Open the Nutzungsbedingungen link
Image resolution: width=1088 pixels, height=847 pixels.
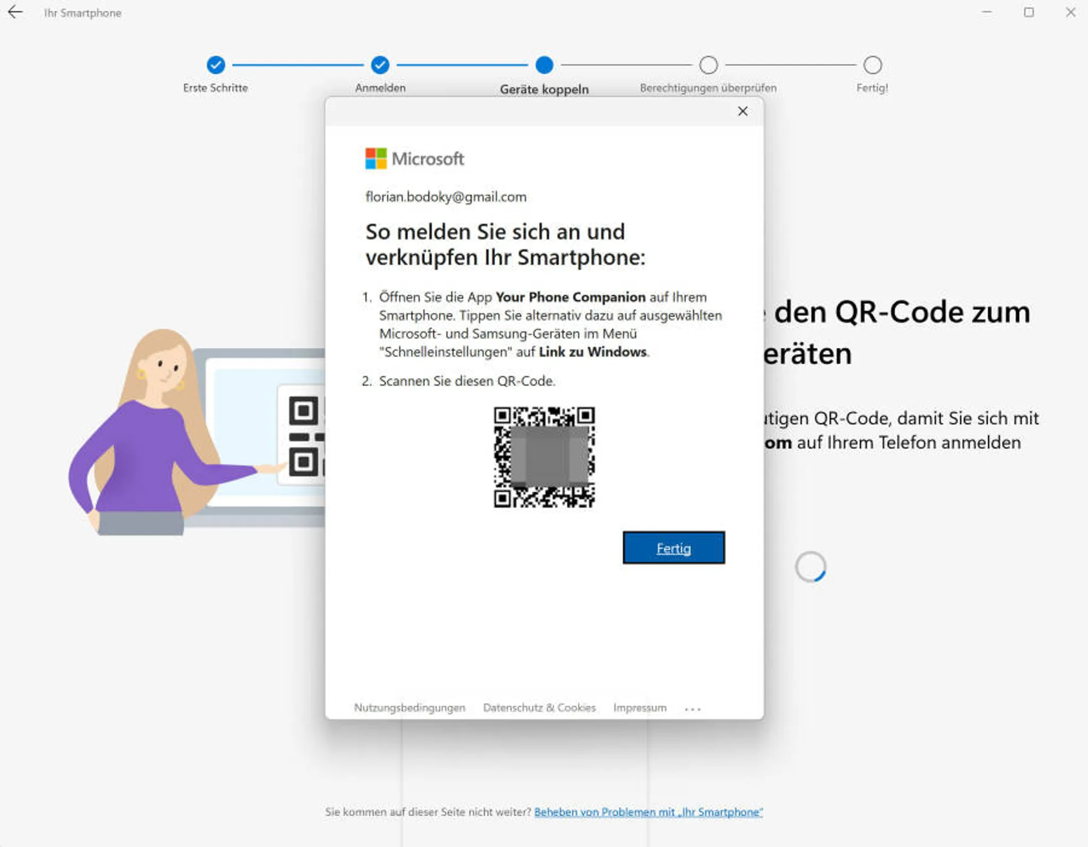coord(410,707)
